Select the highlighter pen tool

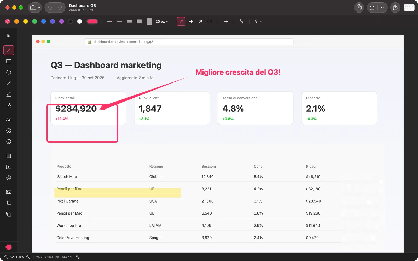click(x=9, y=94)
